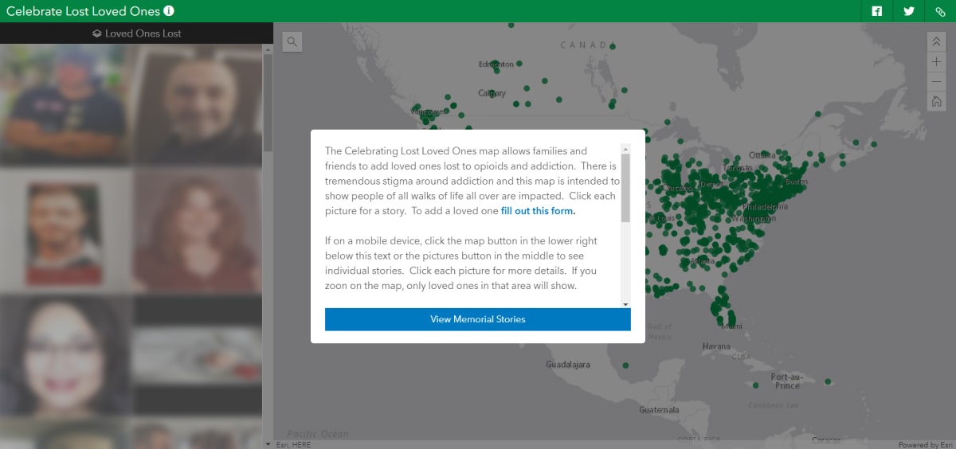This screenshot has height=449, width=956.
Task: Select the Loved Ones Lost tab
Action: coord(136,33)
